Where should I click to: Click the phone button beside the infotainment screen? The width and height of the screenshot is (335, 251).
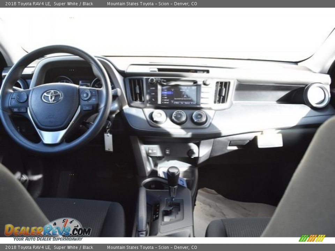point(154,99)
